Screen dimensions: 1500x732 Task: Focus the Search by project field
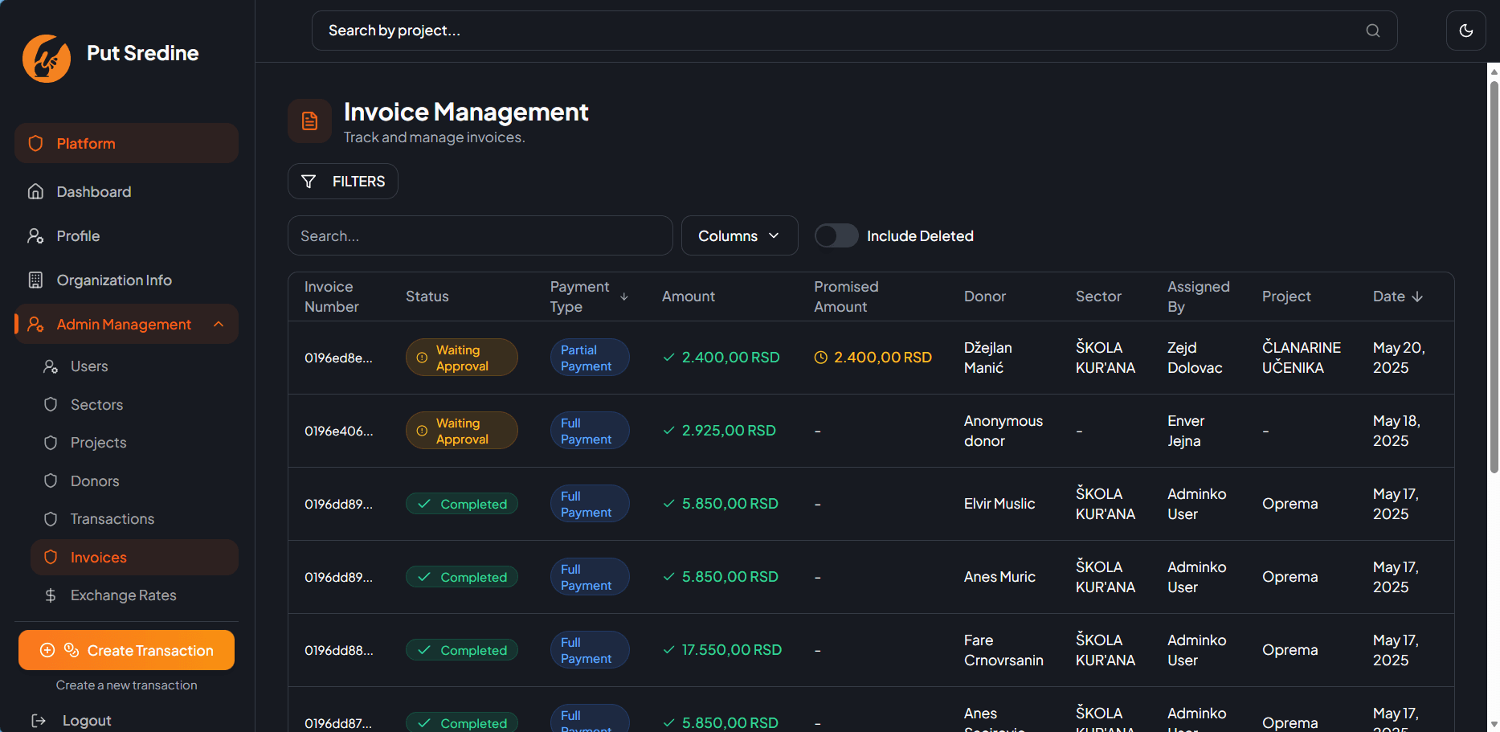click(855, 31)
